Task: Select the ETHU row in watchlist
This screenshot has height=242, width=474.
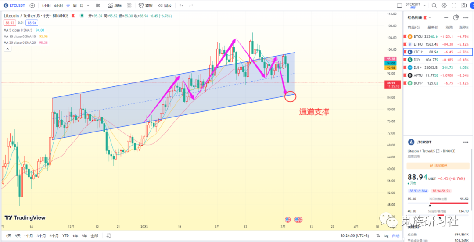Action: click(438, 44)
